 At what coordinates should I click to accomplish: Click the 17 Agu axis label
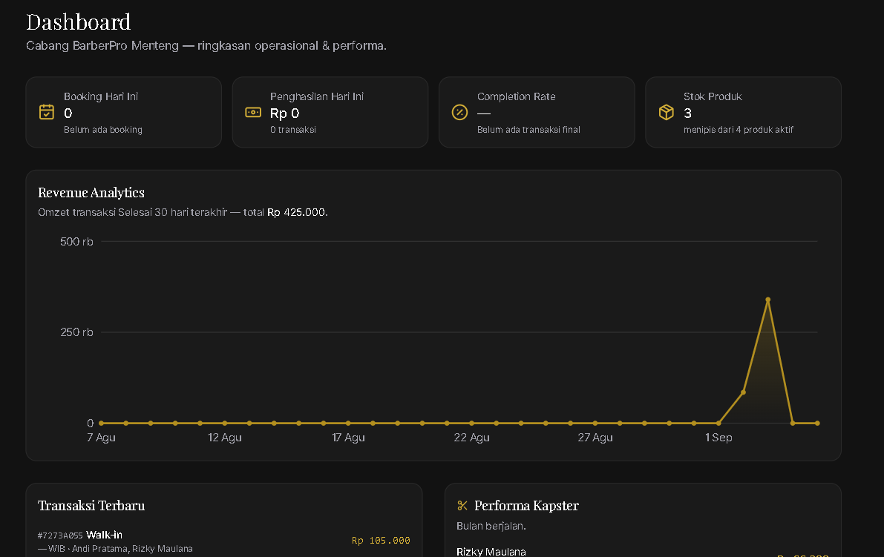[x=348, y=438]
